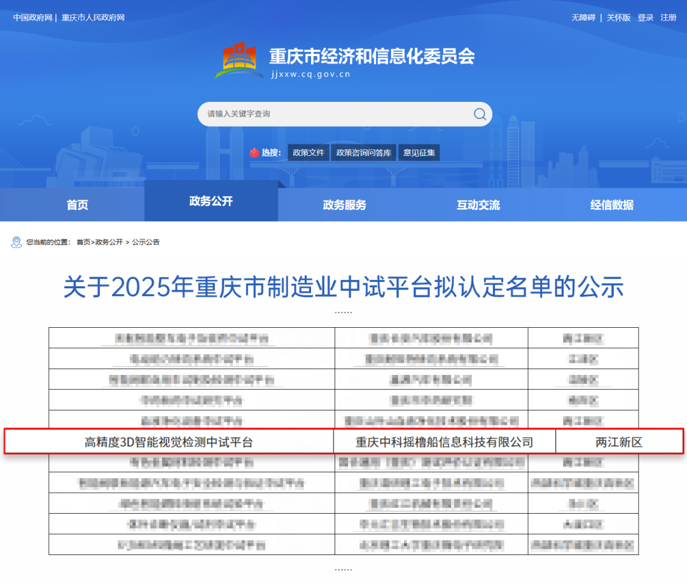687x585 pixels.
Task: Click 公示公告 in the breadcrumb
Action: click(x=146, y=242)
